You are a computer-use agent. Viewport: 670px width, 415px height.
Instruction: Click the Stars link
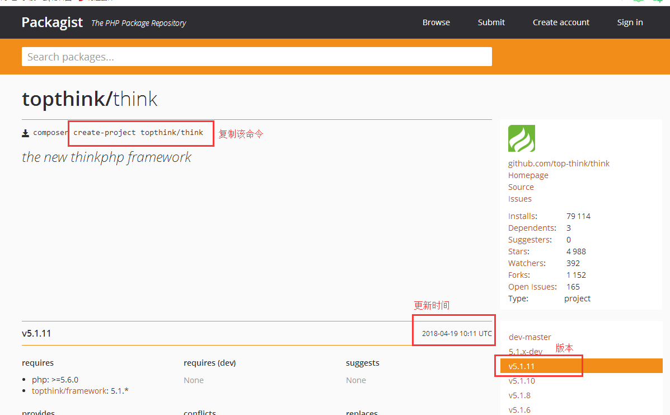click(x=519, y=251)
